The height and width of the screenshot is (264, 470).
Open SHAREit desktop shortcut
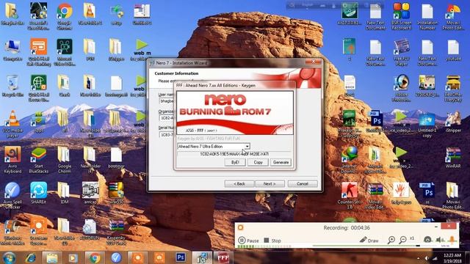pyautogui.click(x=38, y=193)
